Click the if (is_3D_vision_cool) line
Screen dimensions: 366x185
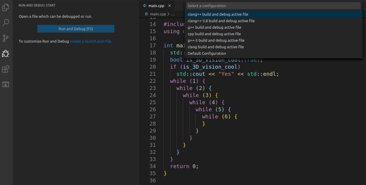pos(205,67)
